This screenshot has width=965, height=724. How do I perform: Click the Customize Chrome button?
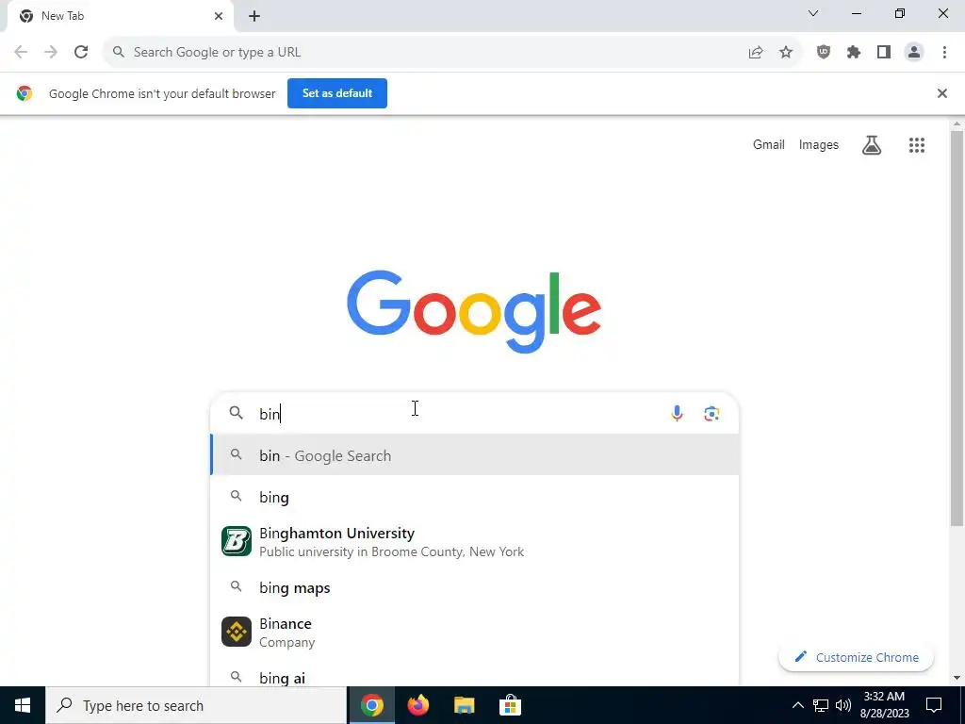(857, 657)
